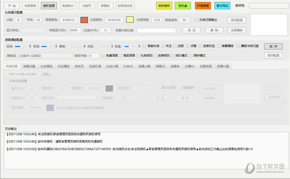Click the background color field #DB6F51
Image resolution: width=290 pixels, height=179 pixels.
click(x=69, y=20)
